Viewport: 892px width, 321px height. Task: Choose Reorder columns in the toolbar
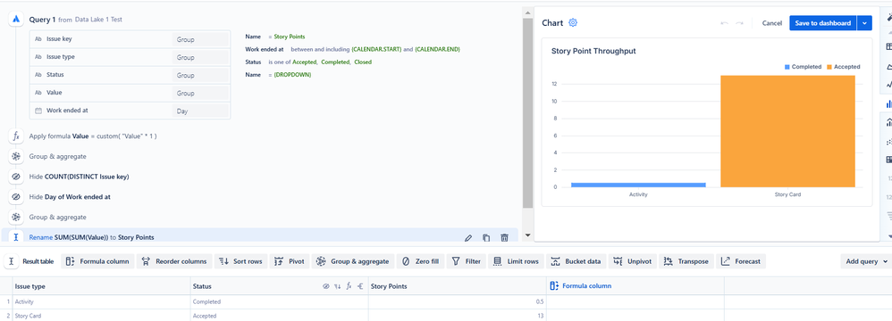click(x=174, y=261)
